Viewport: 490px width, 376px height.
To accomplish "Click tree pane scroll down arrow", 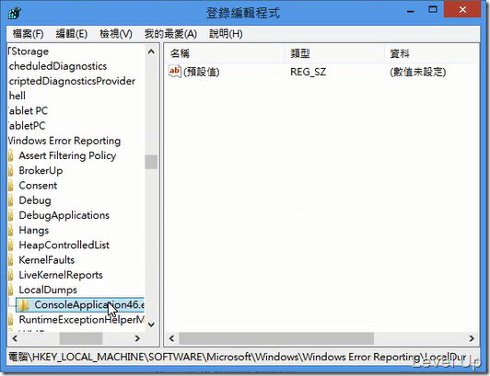I will [x=151, y=325].
